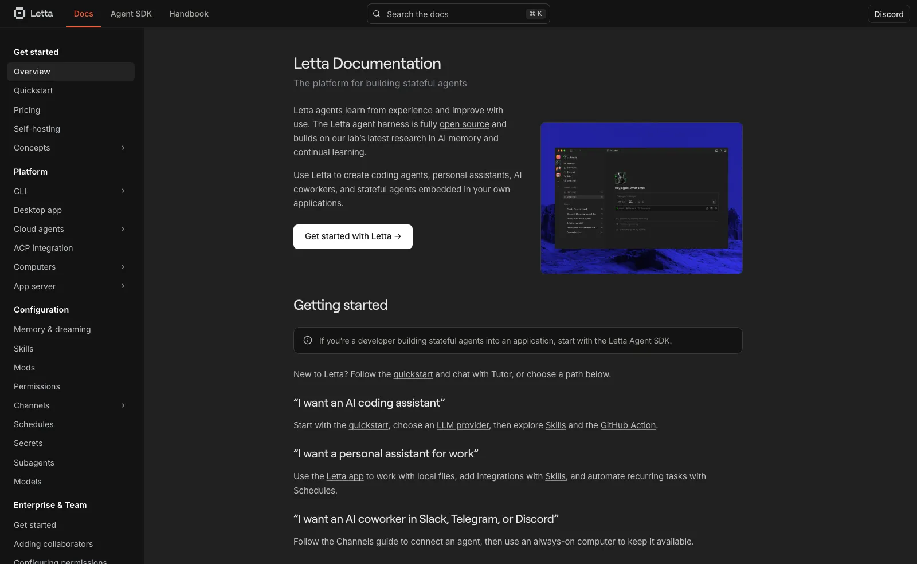Open Adding collaborators sidebar page
The width and height of the screenshot is (917, 564).
[53, 544]
